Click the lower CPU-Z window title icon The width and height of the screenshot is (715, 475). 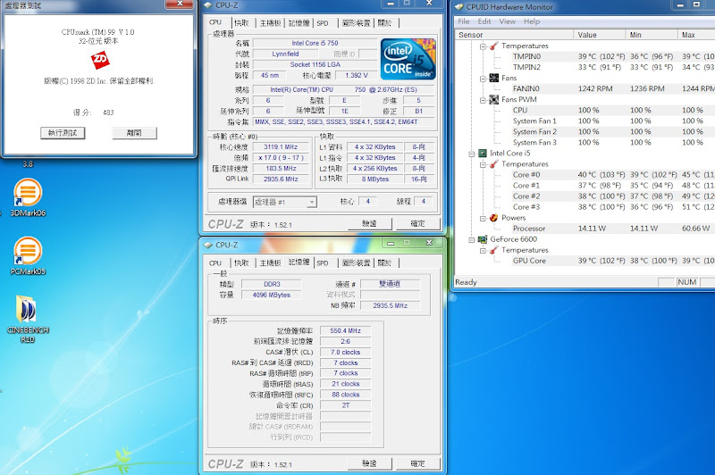208,245
